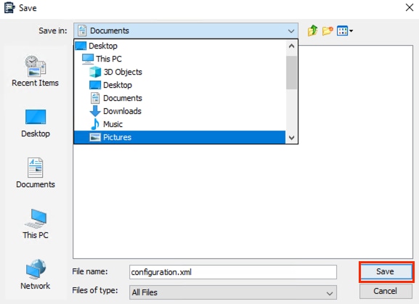419x304 pixels.
Task: Click scroll up arrow in dropdown list
Action: tap(291, 46)
